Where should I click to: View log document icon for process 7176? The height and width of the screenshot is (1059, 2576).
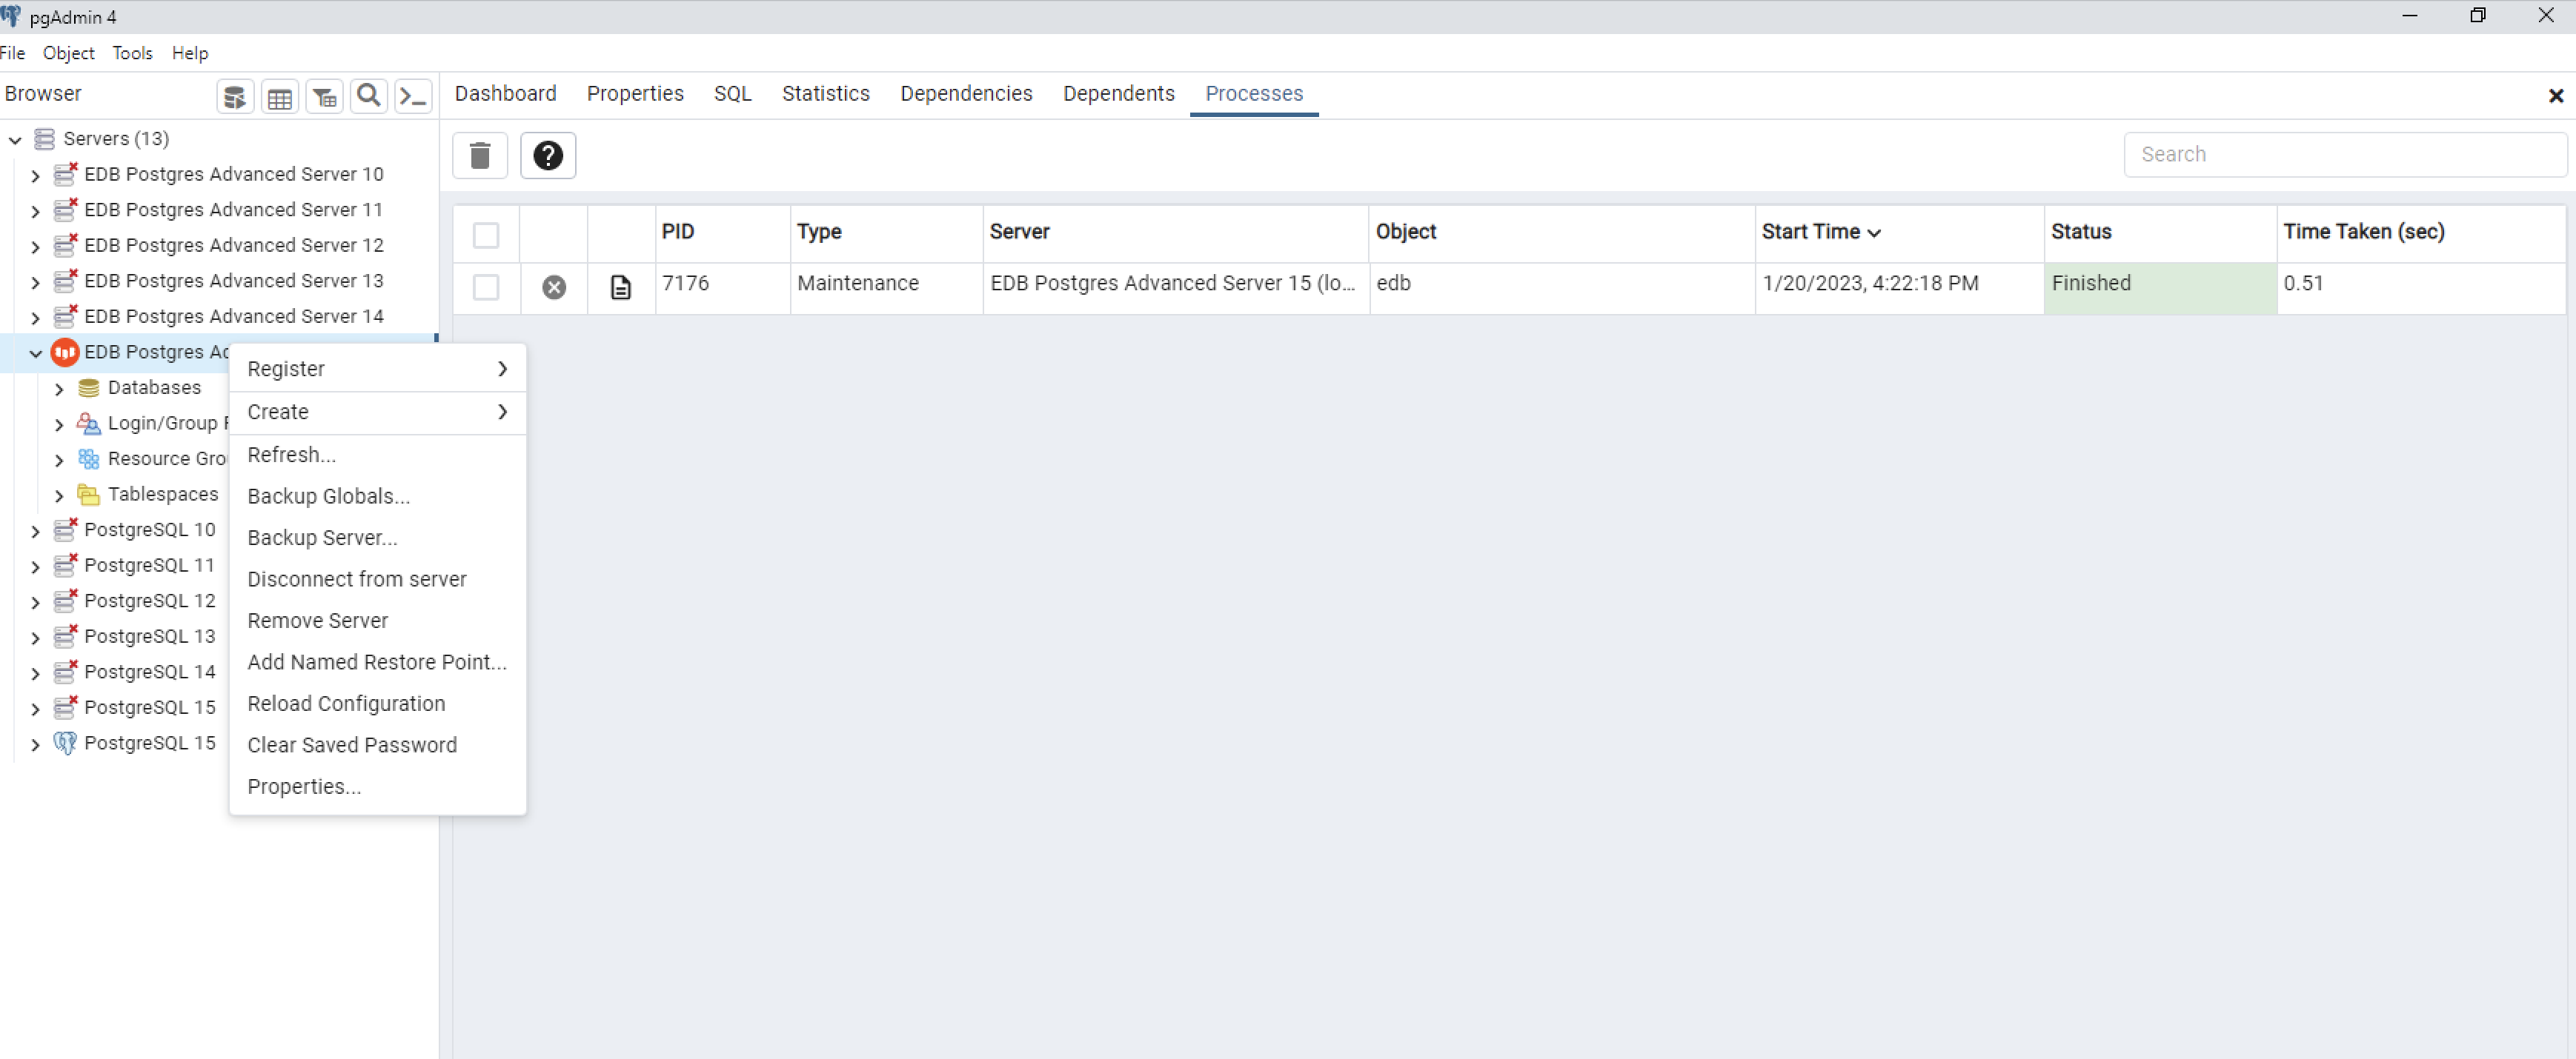pyautogui.click(x=620, y=288)
